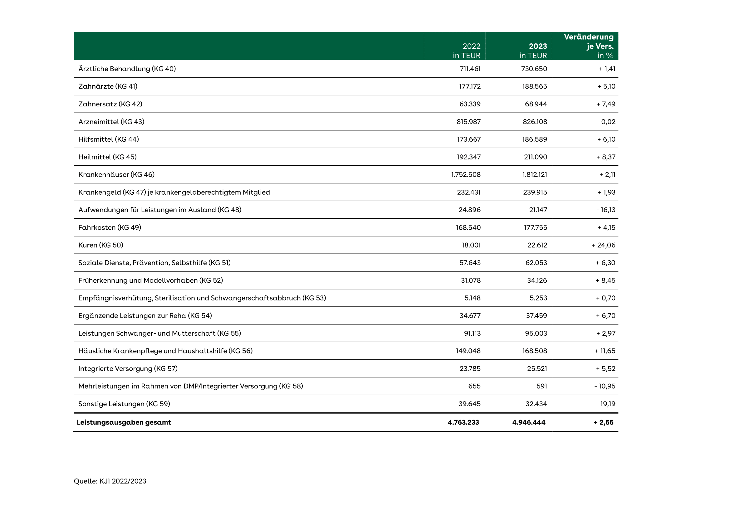Click the value '62.053'

pyautogui.click(x=536, y=263)
